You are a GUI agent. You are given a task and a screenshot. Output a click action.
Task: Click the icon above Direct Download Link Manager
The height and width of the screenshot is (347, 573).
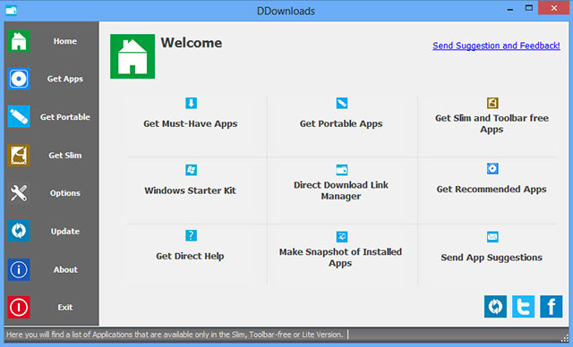coord(342,170)
